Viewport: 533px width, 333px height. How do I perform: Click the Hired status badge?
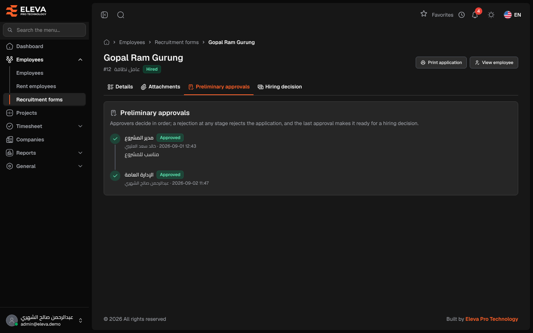(152, 69)
